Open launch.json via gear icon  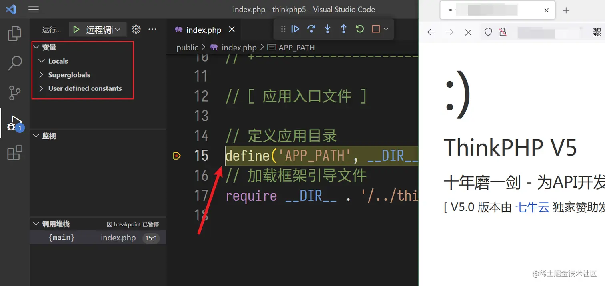coord(136,29)
